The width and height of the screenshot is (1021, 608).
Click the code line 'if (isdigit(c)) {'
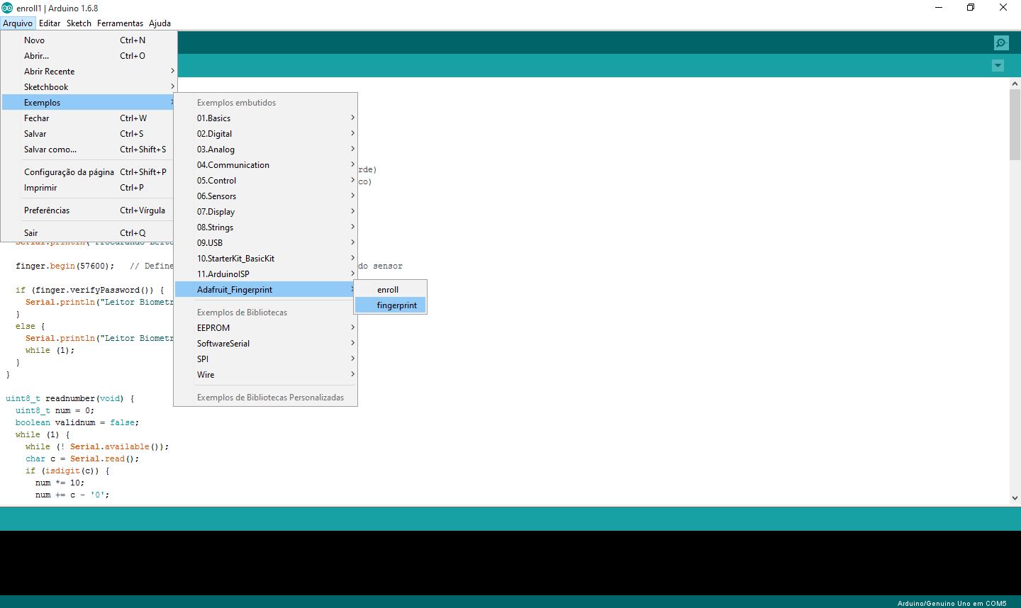click(x=67, y=471)
